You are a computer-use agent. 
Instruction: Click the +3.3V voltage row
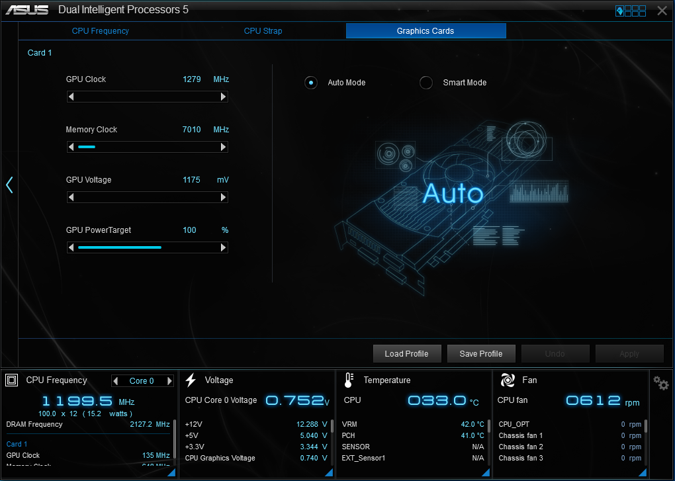(256, 447)
